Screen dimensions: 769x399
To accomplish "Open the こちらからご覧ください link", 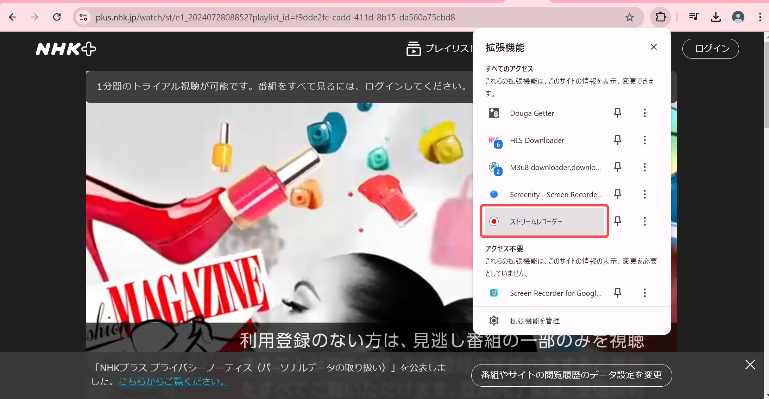I will point(173,381).
